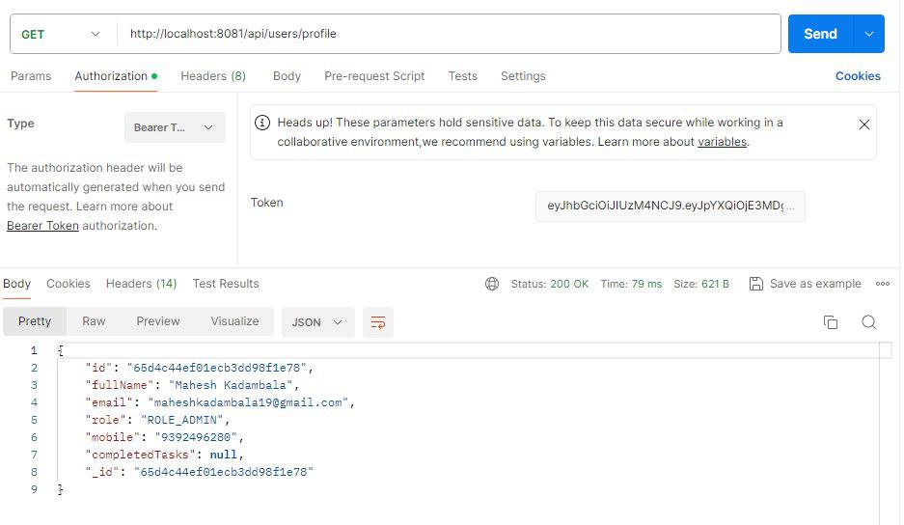
Task: Open the JSON format dropdown
Action: 317,322
